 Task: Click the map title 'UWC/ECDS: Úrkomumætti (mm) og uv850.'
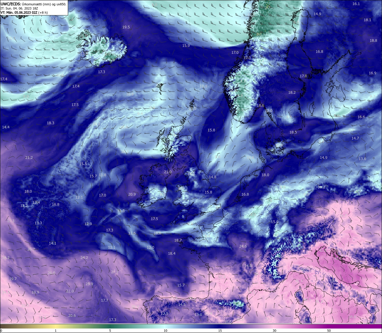pos(33,4)
